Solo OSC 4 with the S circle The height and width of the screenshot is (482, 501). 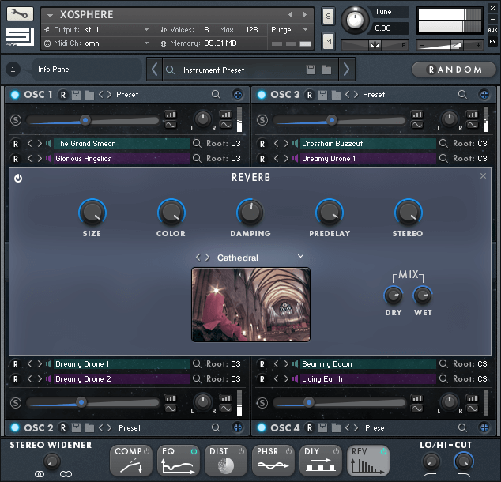262,403
